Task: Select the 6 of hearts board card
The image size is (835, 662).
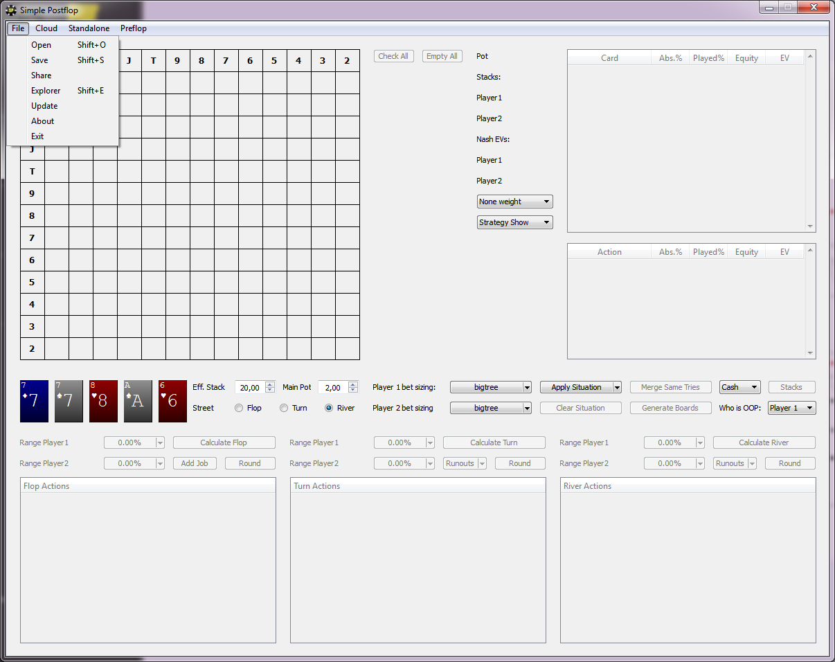Action: (172, 401)
